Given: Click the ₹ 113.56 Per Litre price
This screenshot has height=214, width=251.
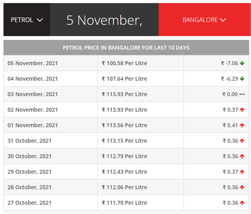Looking at the screenshot, I should tap(124, 125).
